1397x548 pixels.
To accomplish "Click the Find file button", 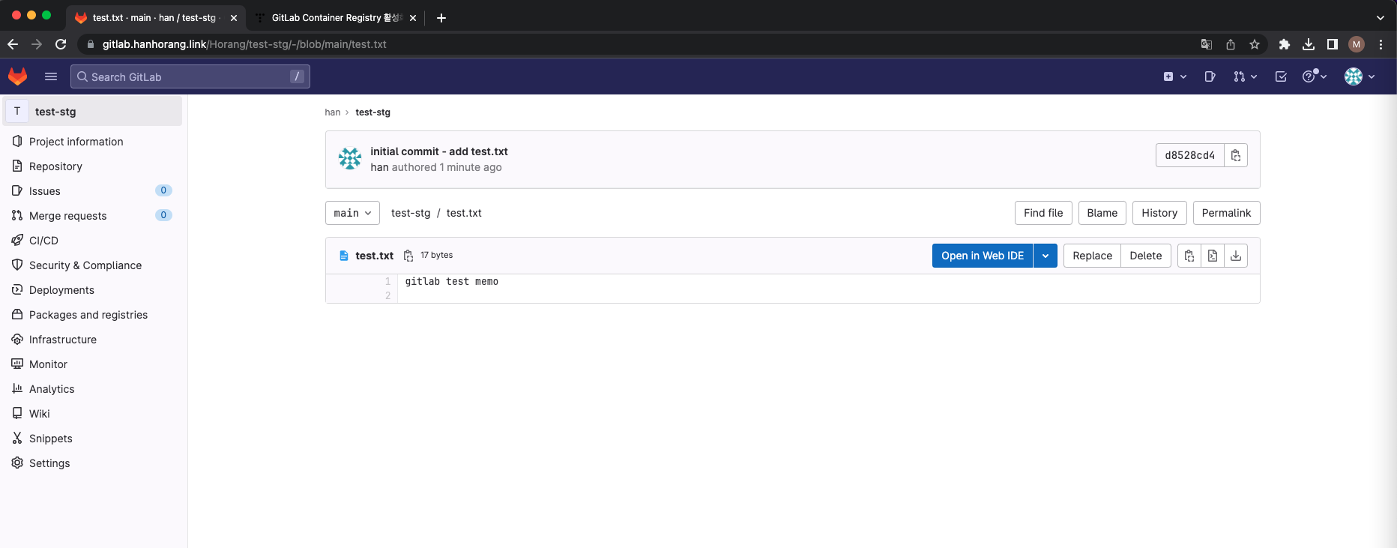I will 1043,213.
